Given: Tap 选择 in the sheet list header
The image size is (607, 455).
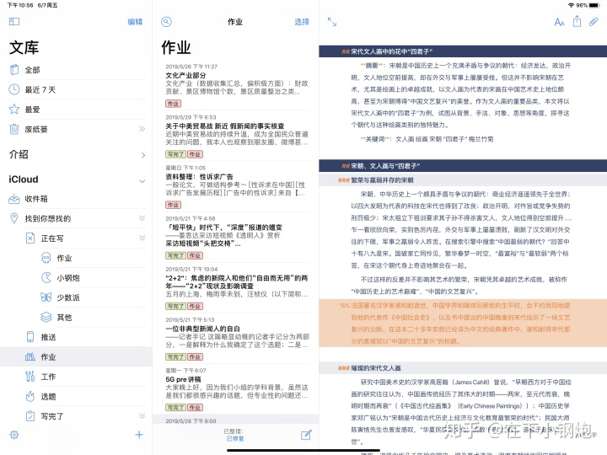Looking at the screenshot, I should point(302,22).
